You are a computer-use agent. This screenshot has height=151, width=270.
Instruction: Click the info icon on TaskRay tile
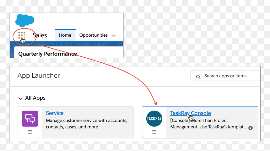pos(251,128)
